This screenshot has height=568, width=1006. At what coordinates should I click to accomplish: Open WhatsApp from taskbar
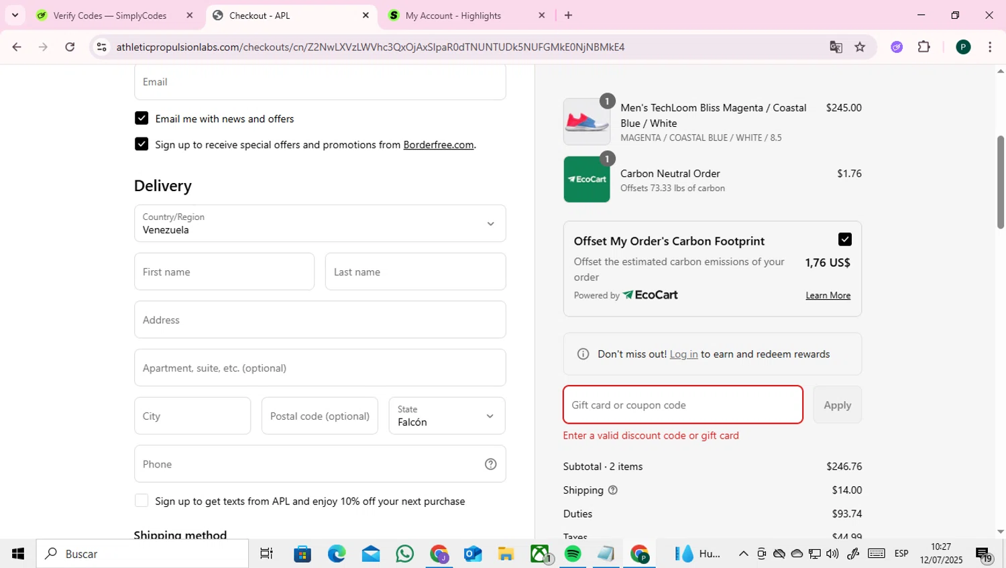405,554
